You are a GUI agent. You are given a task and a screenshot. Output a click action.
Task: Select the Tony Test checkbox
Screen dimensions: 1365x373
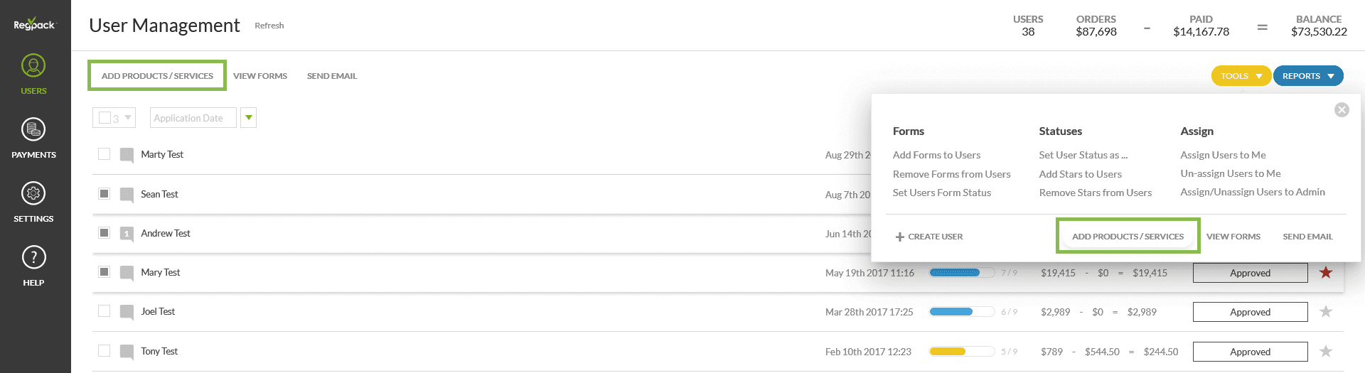(105, 350)
